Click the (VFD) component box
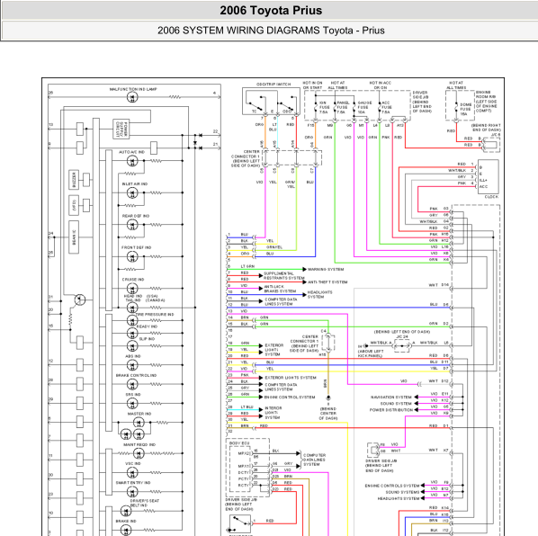 (74, 205)
